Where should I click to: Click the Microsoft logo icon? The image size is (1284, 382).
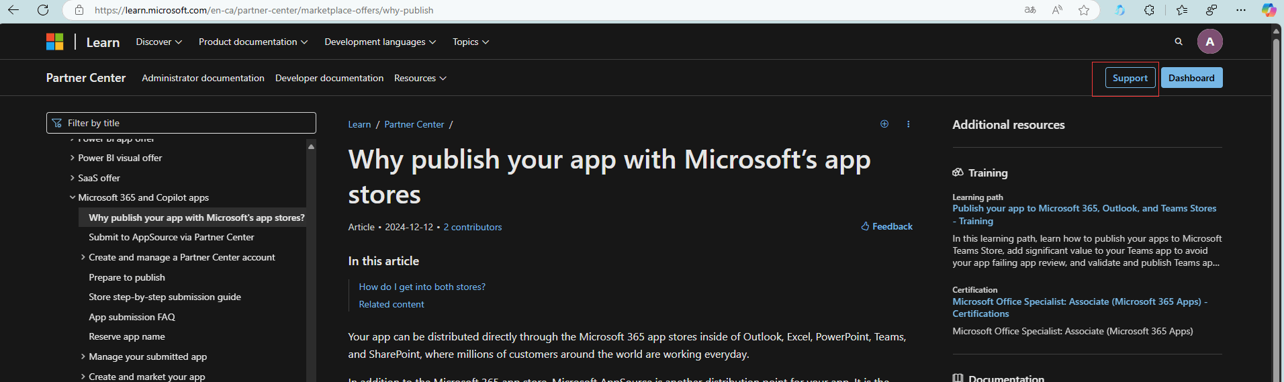pyautogui.click(x=55, y=42)
